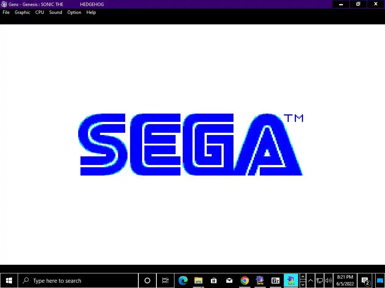Open the Windows Start menu
The image size is (385, 288).
point(9,280)
